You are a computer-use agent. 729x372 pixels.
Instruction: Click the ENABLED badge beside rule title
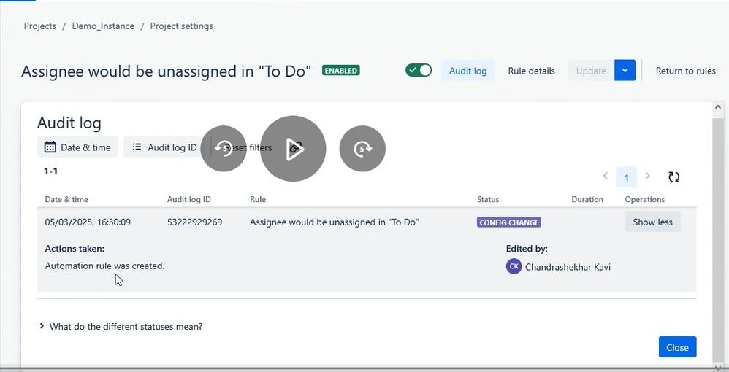coord(341,71)
